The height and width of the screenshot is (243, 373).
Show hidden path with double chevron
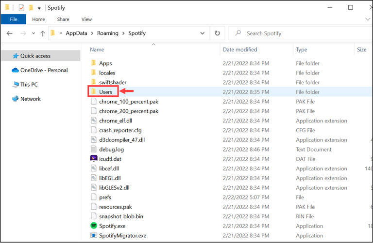click(x=61, y=33)
